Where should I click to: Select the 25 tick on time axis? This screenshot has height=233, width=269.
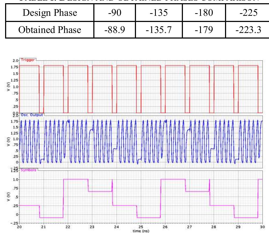coord(141,227)
